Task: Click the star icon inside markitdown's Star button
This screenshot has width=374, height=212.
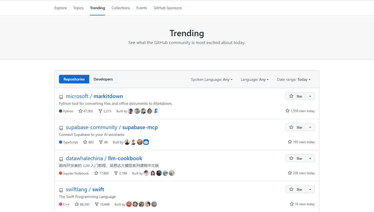Action: tap(291, 96)
